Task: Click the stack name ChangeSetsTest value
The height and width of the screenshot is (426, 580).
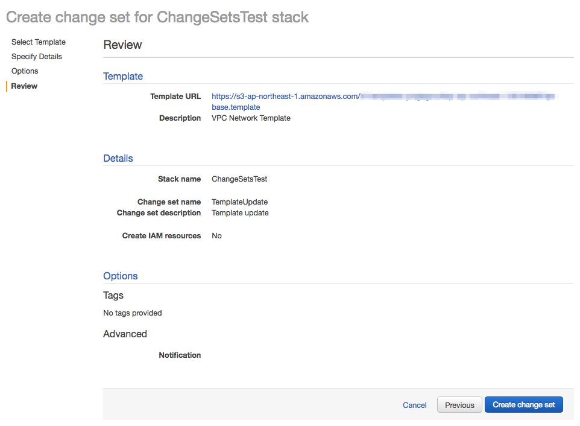Action: (238, 179)
